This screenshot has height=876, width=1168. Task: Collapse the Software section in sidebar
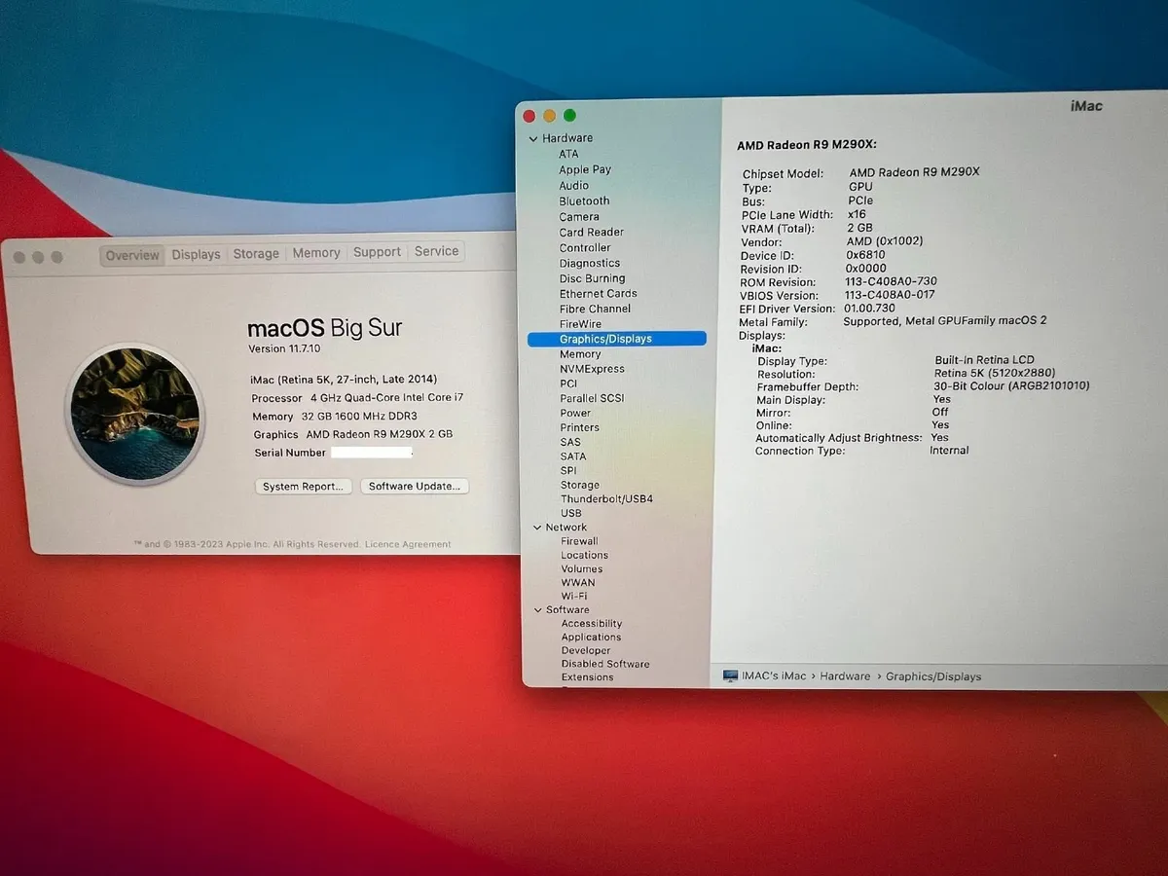click(536, 610)
